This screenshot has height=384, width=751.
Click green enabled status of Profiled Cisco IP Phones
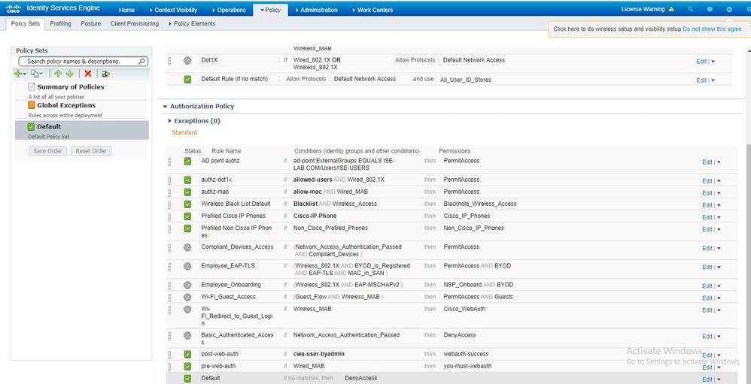point(187,216)
